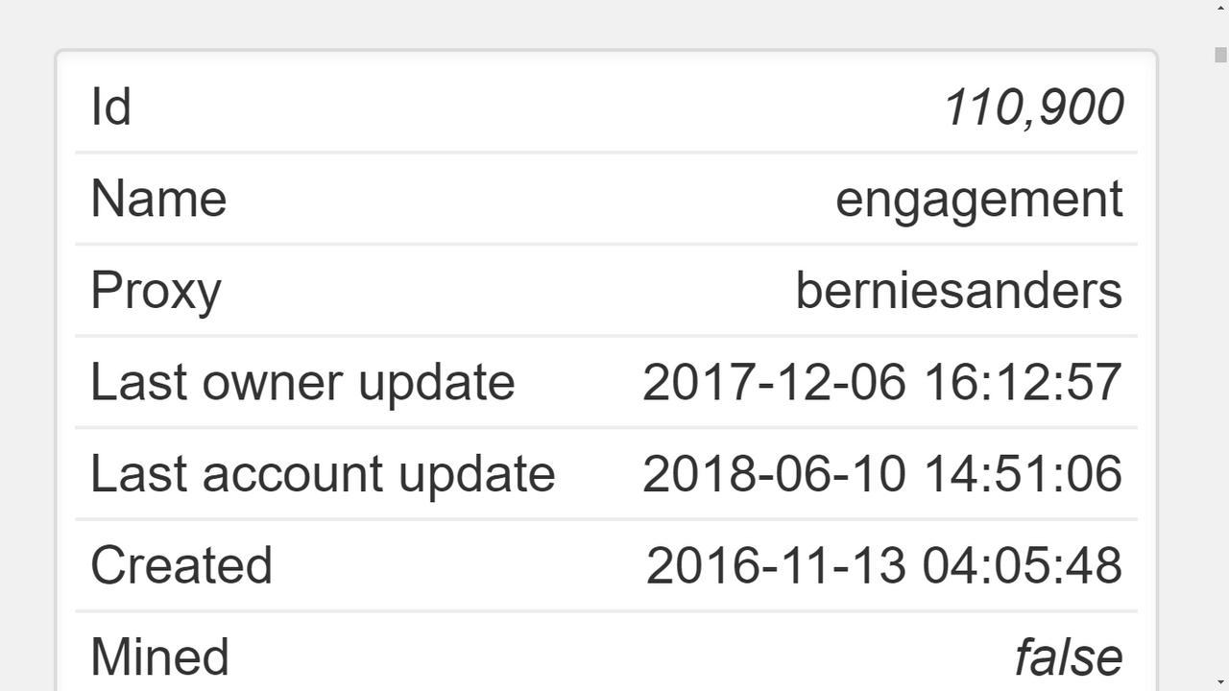Click the Last owner update label

point(302,383)
